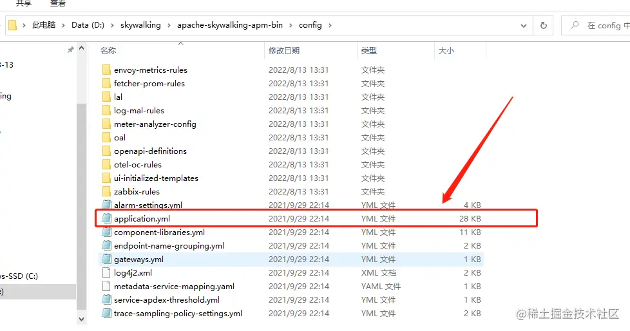Expand the chevron after config breadcrumb
The width and height of the screenshot is (630, 331).
[x=330, y=25]
